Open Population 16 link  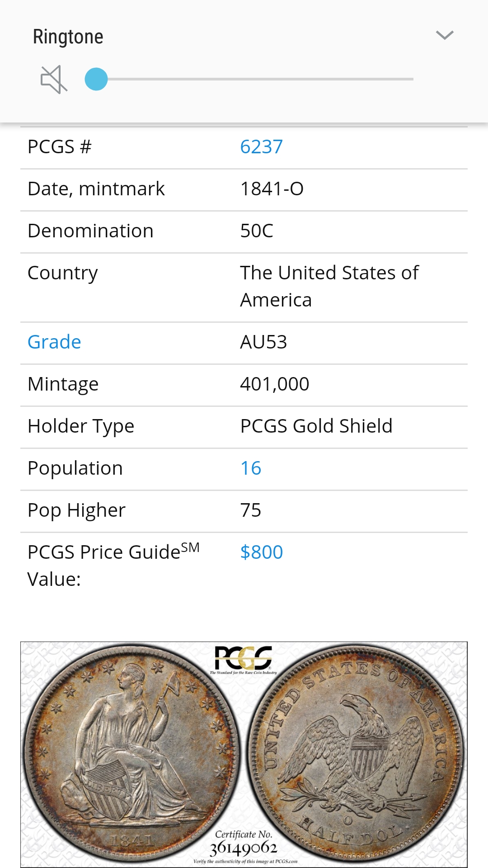[x=251, y=468]
